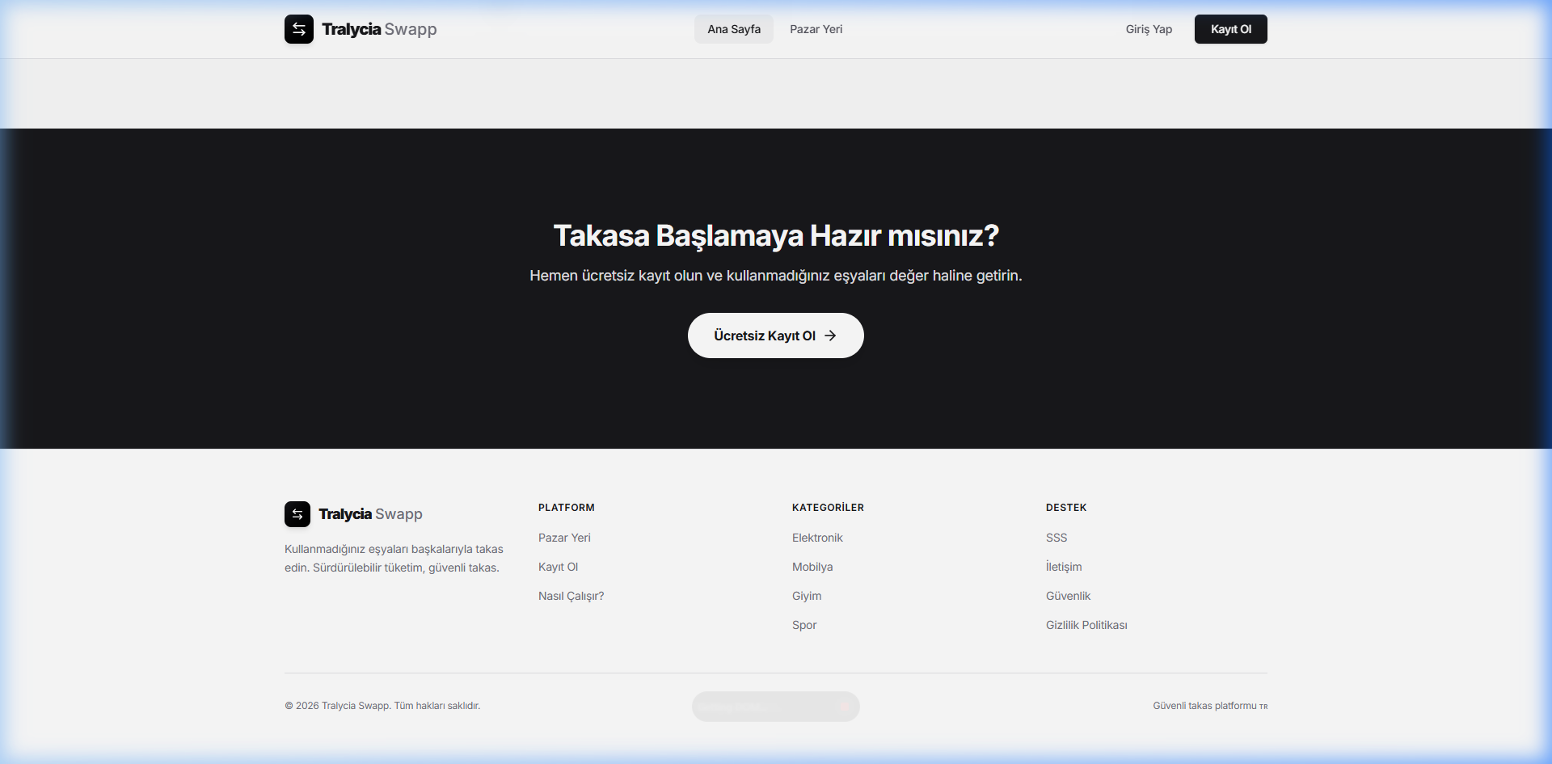Screen dimensions: 1552x764
Task: Open the Güvenlik support link
Action: point(1068,596)
